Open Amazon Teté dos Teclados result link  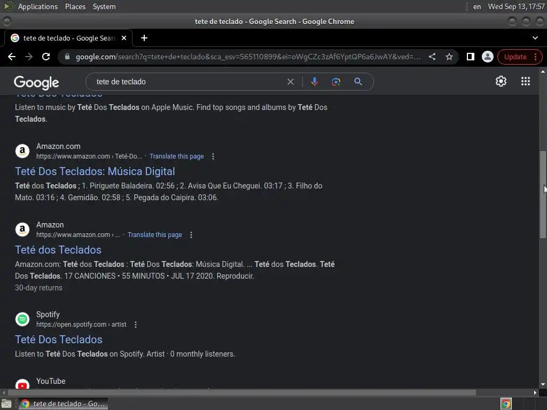tap(58, 250)
